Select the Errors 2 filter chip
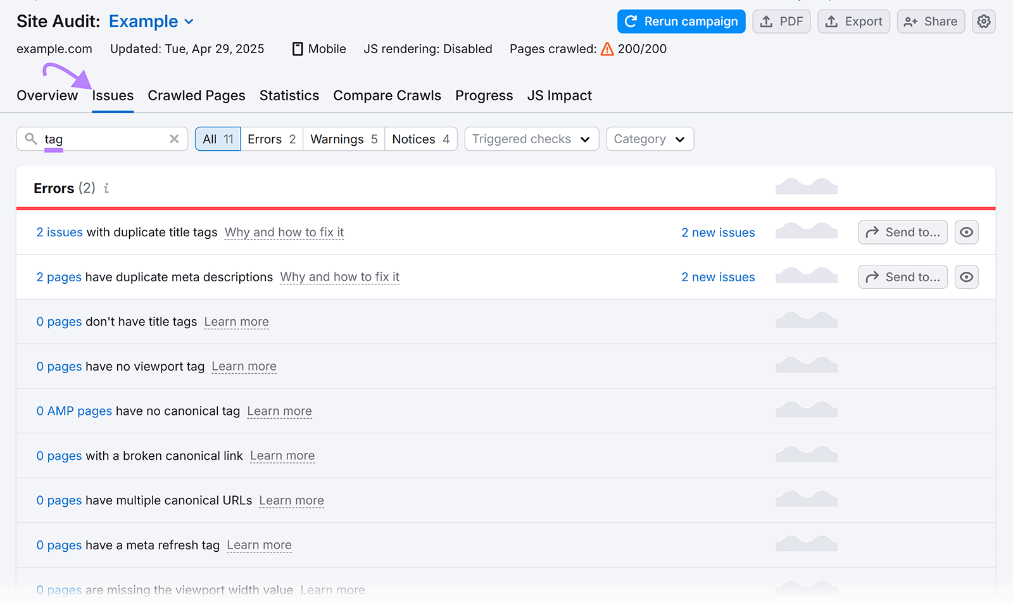Screen dimensions: 1013x605 pyautogui.click(x=272, y=139)
